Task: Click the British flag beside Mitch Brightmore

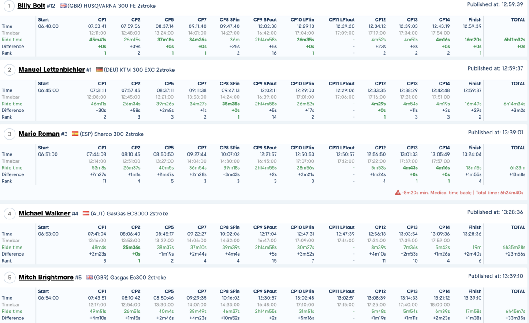Action: [89, 278]
